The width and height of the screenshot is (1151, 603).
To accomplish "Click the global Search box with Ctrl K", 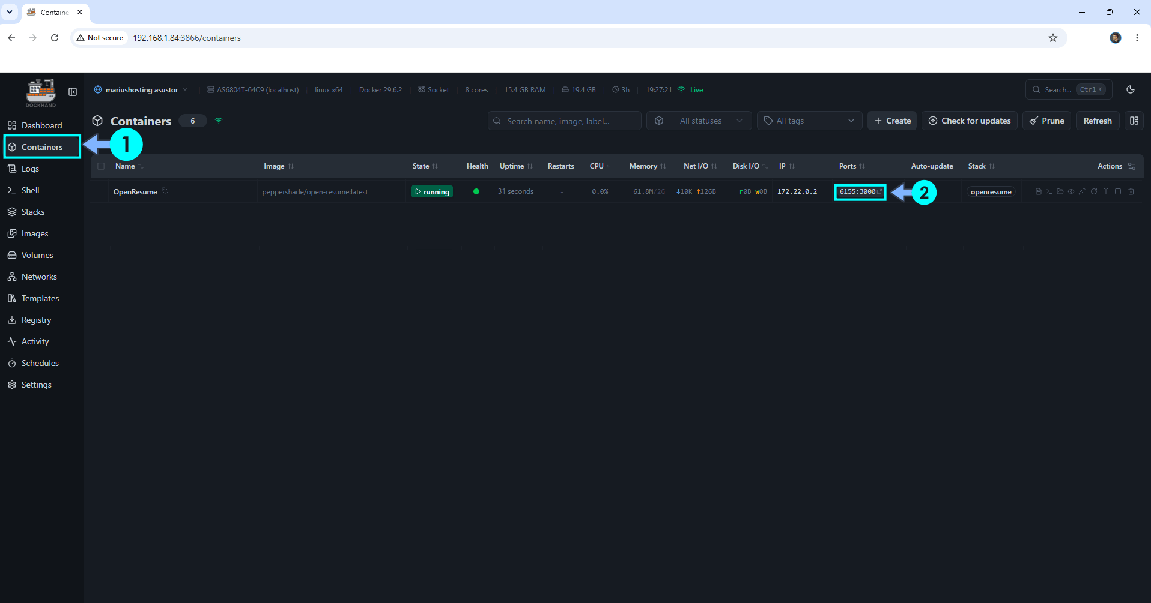I will click(1069, 89).
